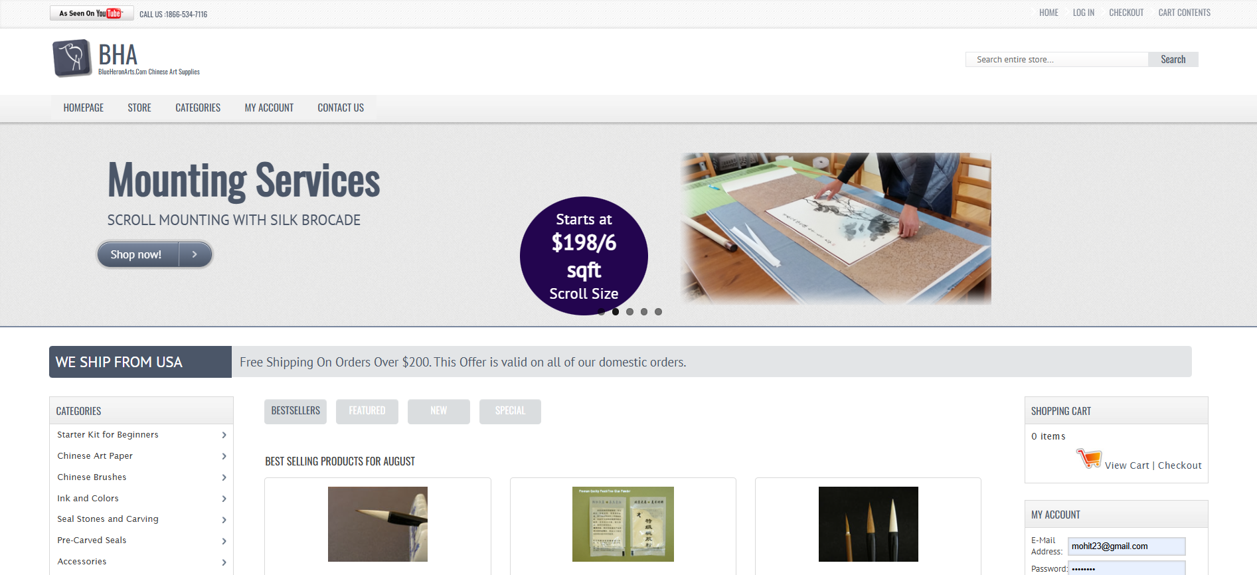
Task: Click the E-Mail Address input field
Action: [1126, 546]
